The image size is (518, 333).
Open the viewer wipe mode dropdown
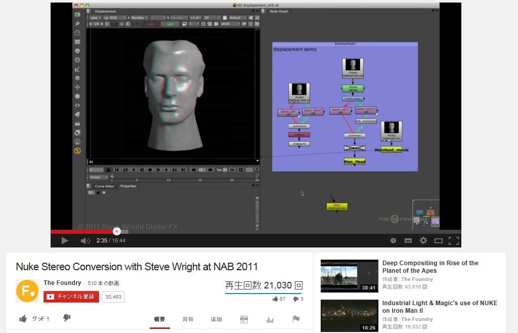coord(157,18)
